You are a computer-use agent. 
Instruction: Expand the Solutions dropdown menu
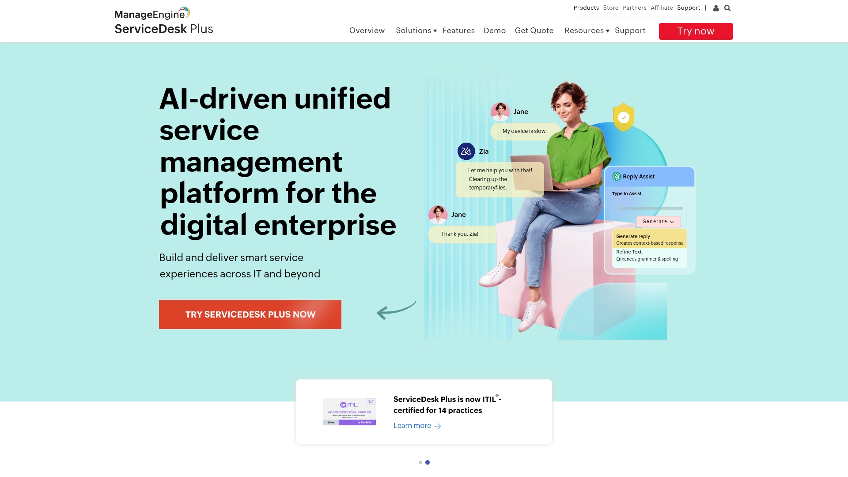tap(416, 30)
